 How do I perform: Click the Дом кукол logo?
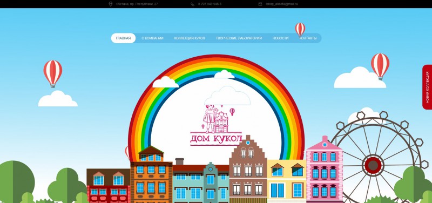[216, 125]
